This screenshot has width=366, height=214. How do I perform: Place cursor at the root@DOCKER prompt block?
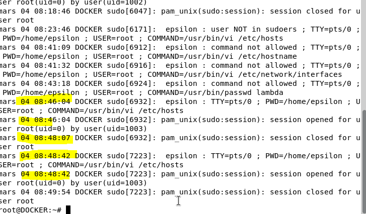click(x=68, y=209)
